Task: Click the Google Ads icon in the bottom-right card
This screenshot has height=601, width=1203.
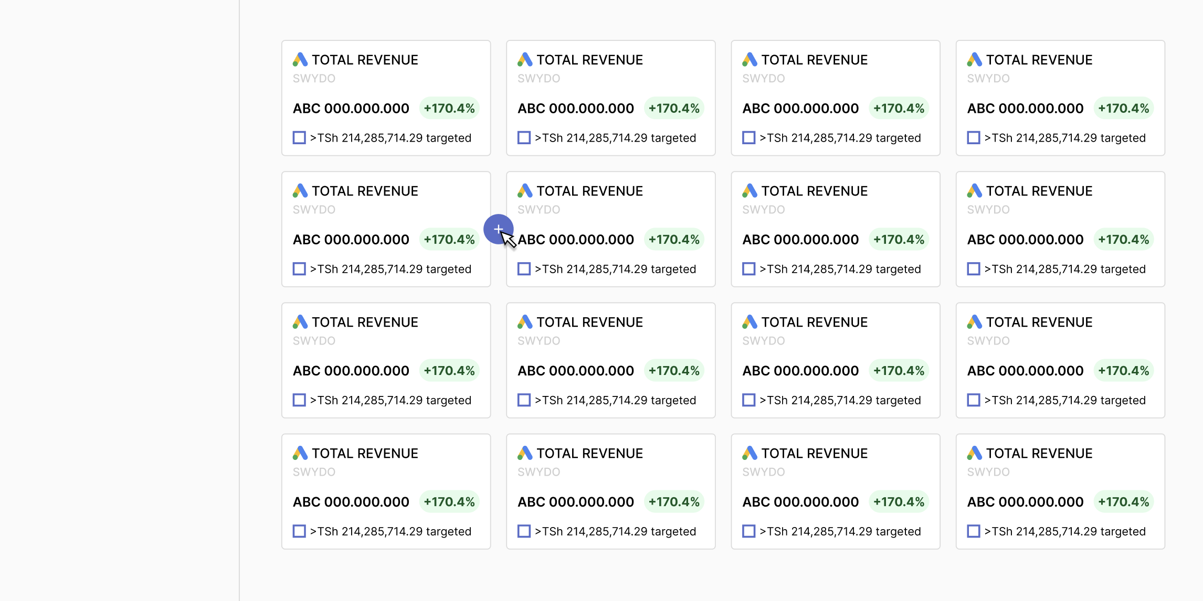Action: pos(975,453)
